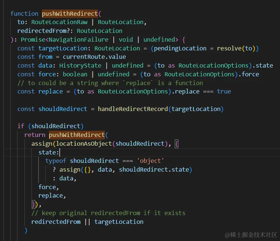This screenshot has height=241, width=280.
Task: Click pushWithRedirect call after return keyword
Action: (77, 135)
